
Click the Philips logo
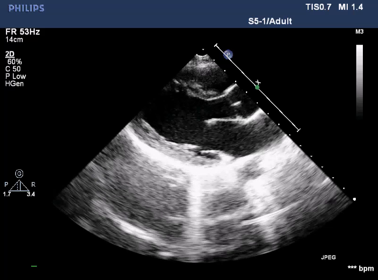click(x=26, y=8)
